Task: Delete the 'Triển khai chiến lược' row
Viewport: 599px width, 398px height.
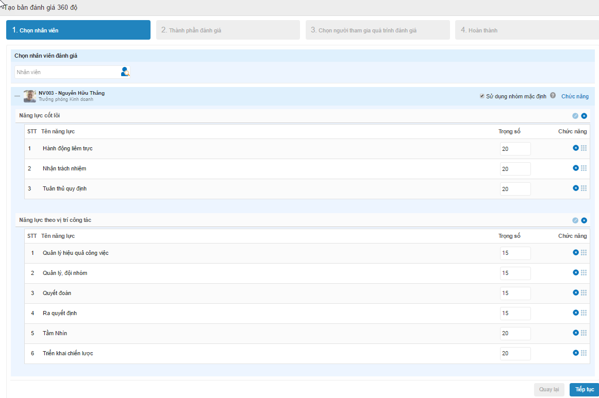Action: [x=575, y=353]
